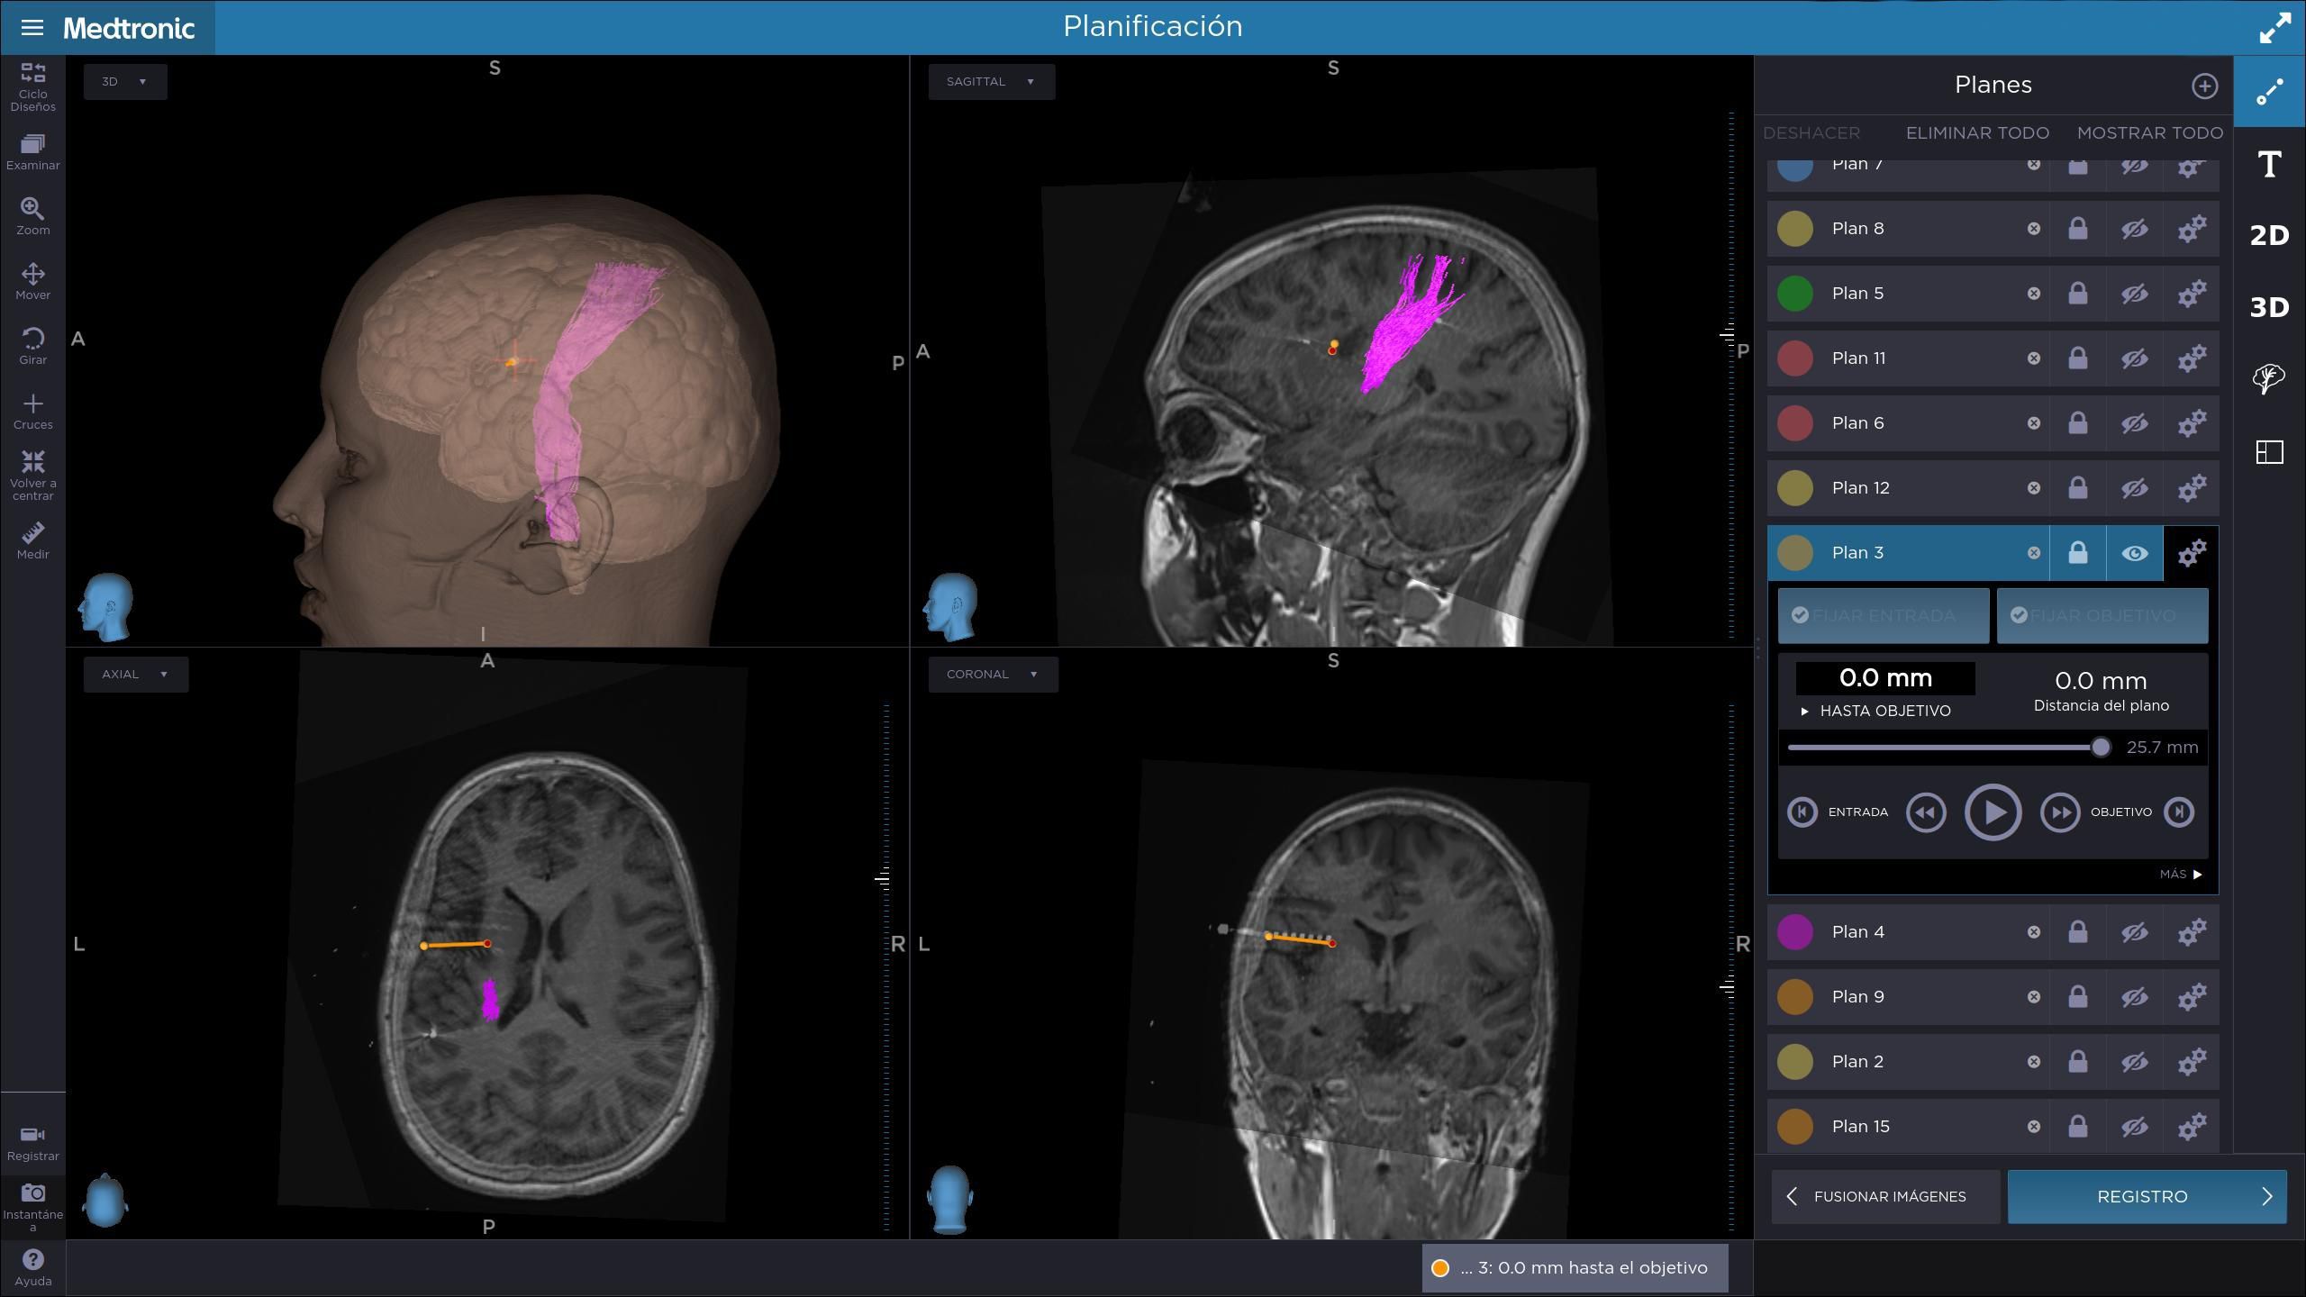Image resolution: width=2306 pixels, height=1297 pixels.
Task: Toggle the lock on Plan 4
Action: 2077,931
